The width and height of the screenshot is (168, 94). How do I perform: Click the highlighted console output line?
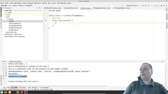[18, 77]
